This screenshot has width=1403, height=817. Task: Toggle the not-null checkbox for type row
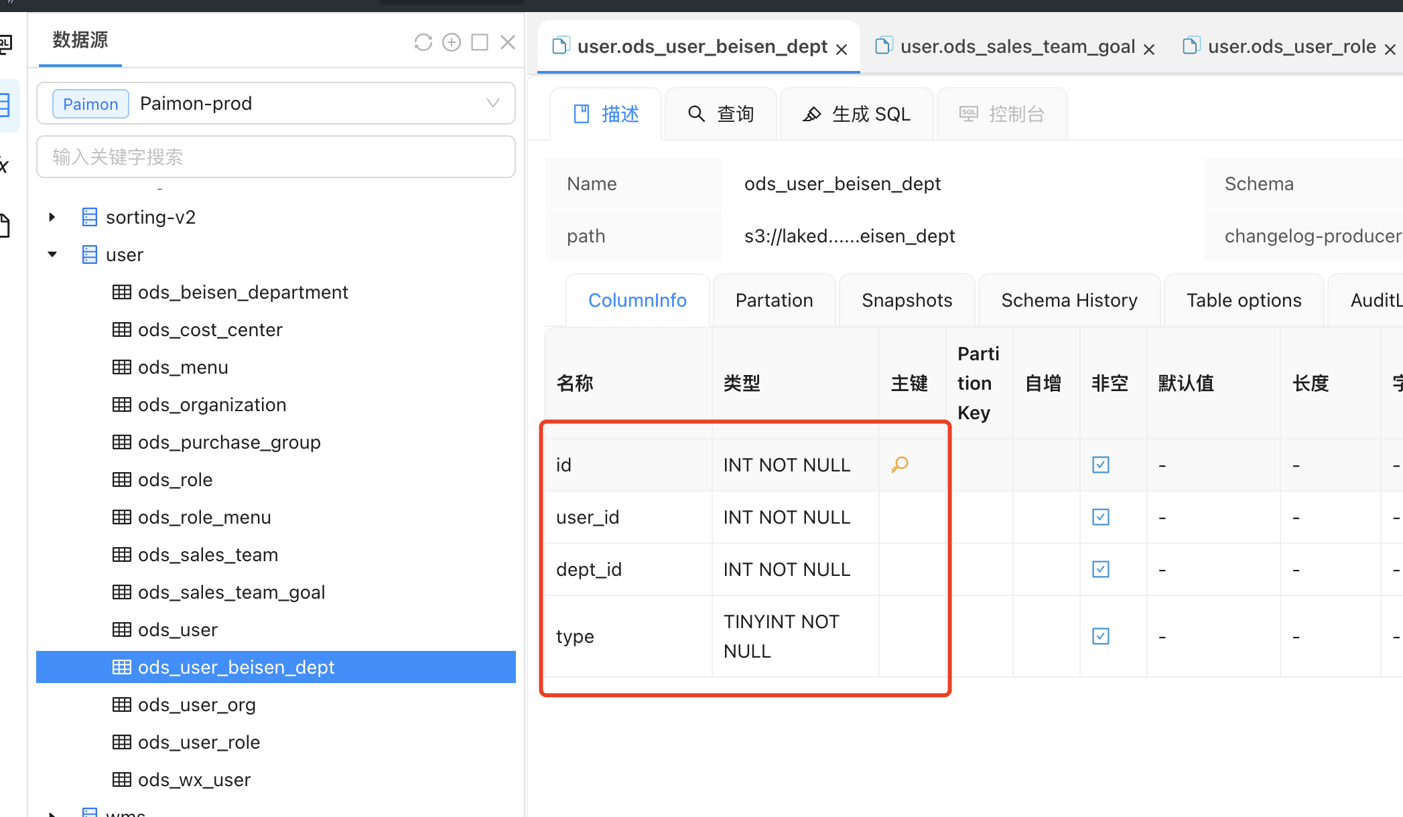tap(1101, 636)
